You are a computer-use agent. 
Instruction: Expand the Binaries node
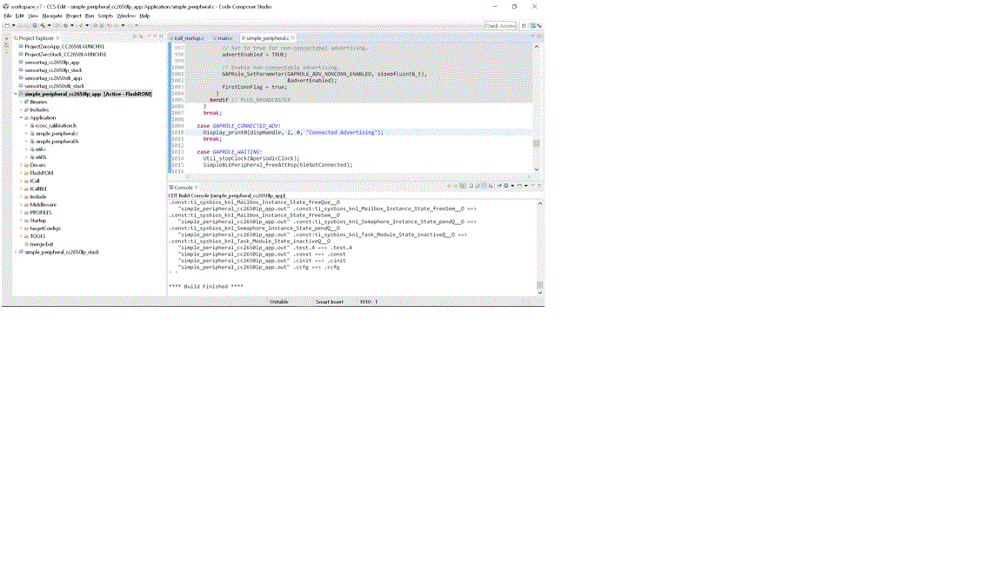pyautogui.click(x=21, y=102)
